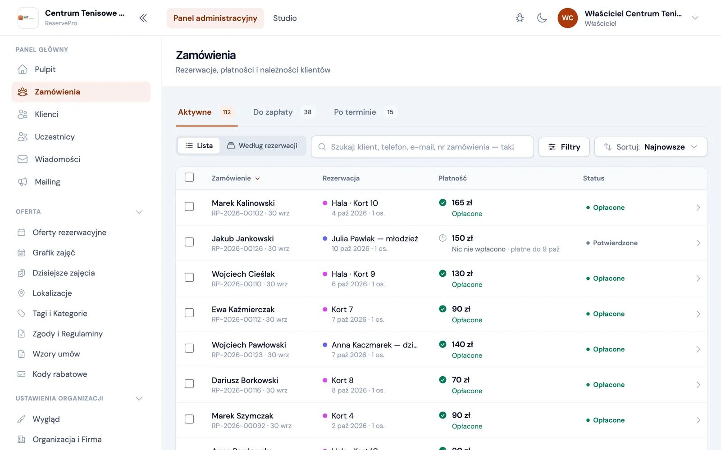Open the Sortuj: Najnowsze dropdown

coord(651,147)
